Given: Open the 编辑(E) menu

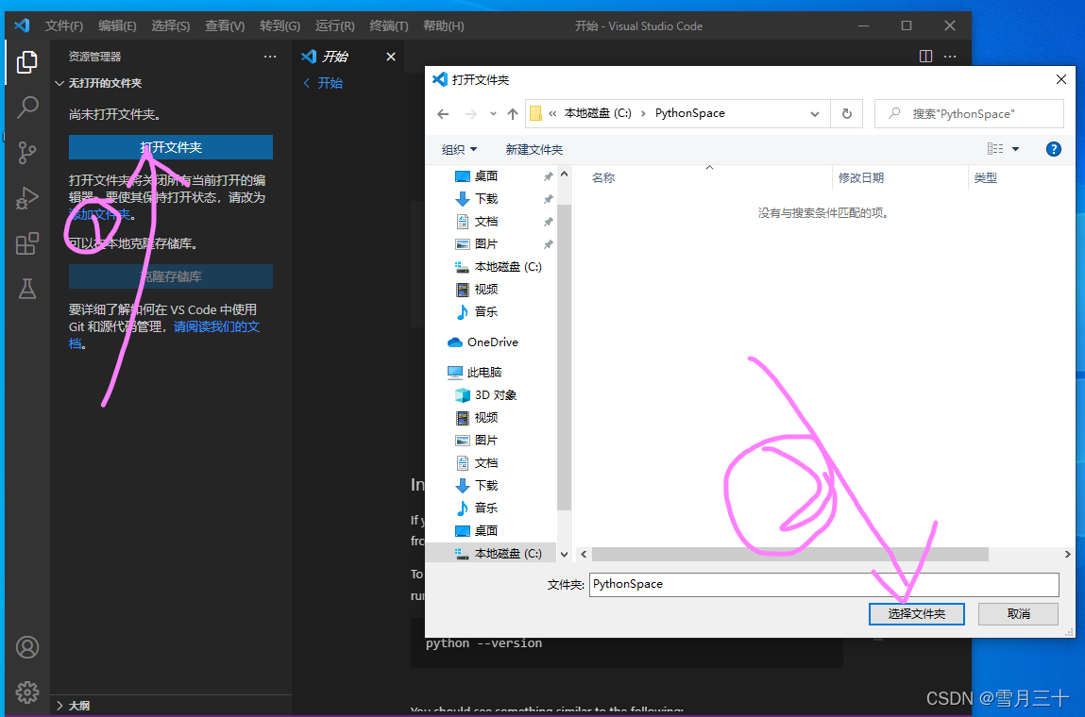Looking at the screenshot, I should (117, 26).
